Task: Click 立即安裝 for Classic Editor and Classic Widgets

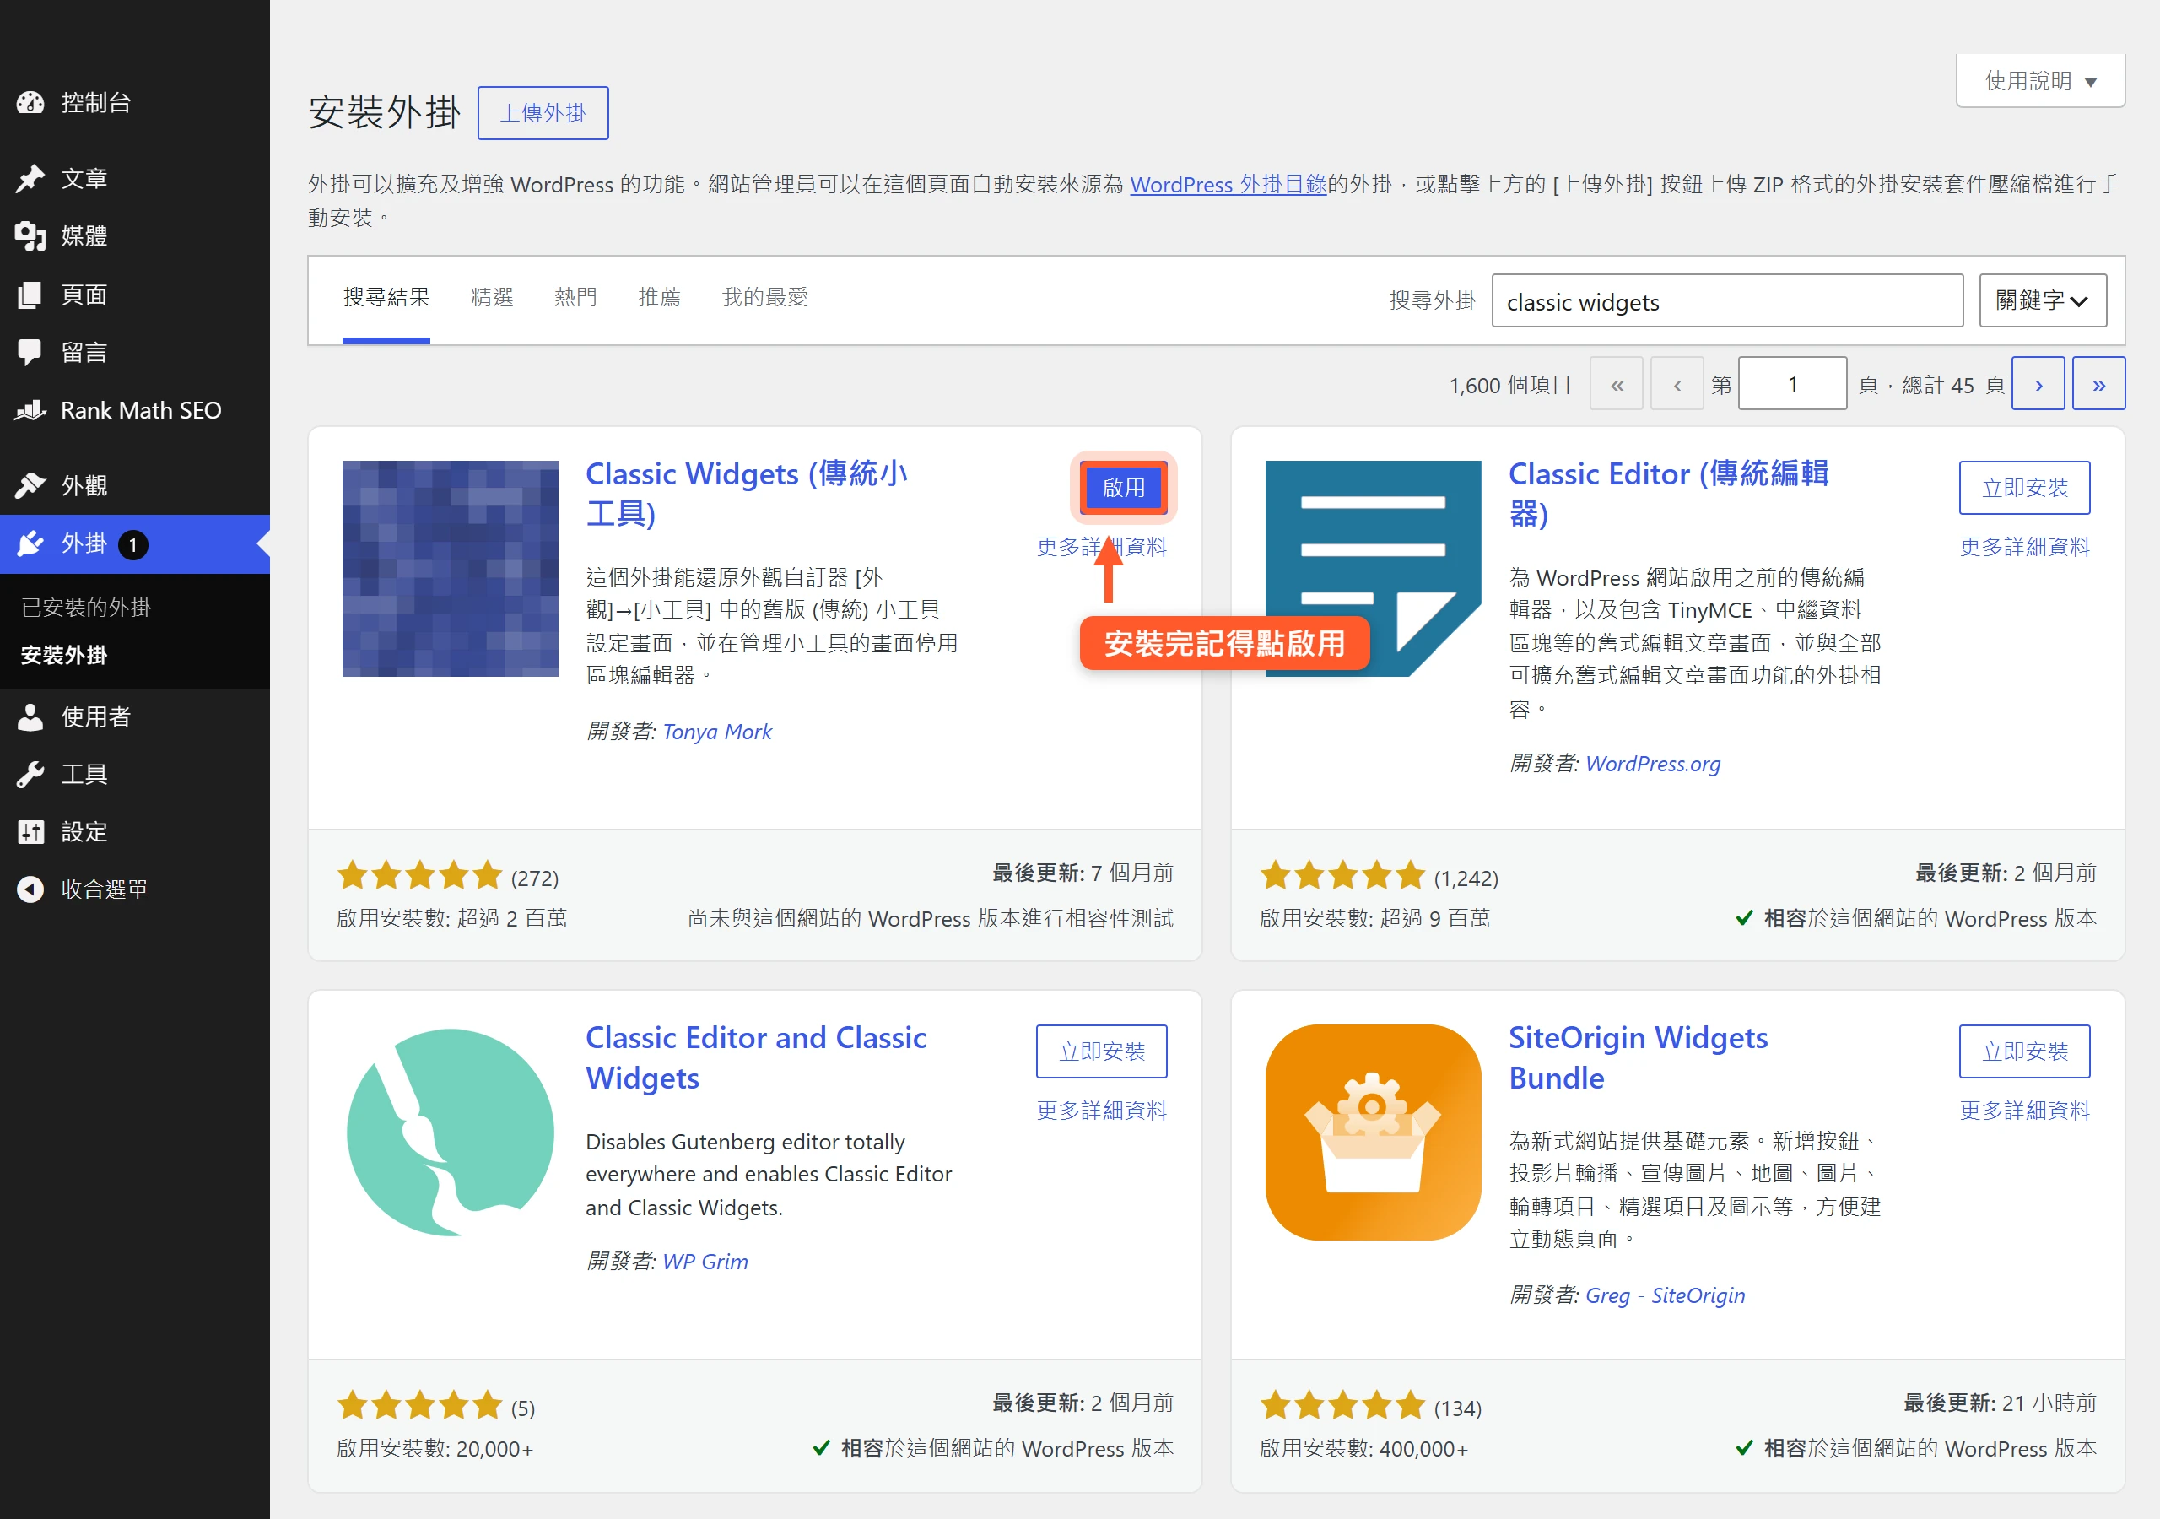Action: (x=1102, y=1051)
